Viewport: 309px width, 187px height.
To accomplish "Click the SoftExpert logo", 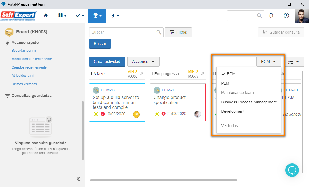I will coord(18,16).
